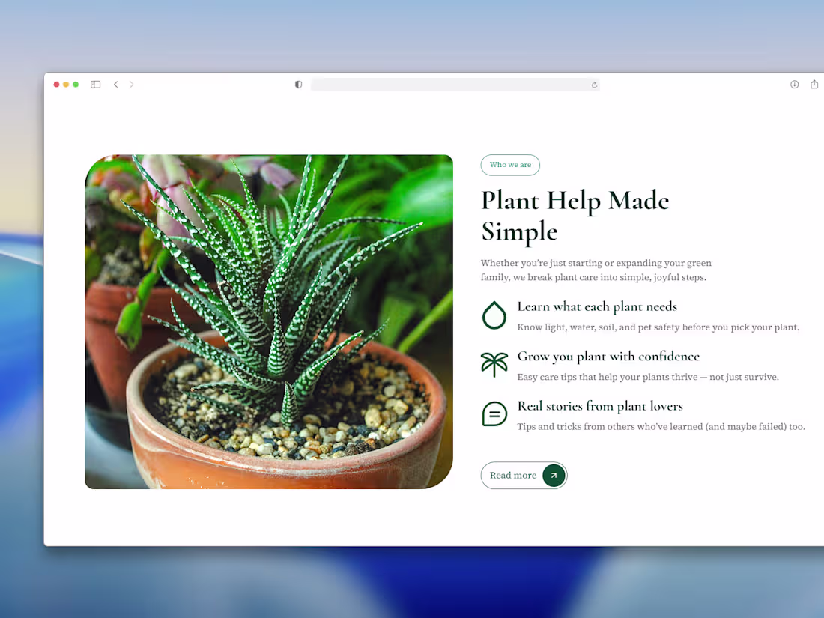
Task: Expand the Learn what each plant needs section
Action: [597, 306]
